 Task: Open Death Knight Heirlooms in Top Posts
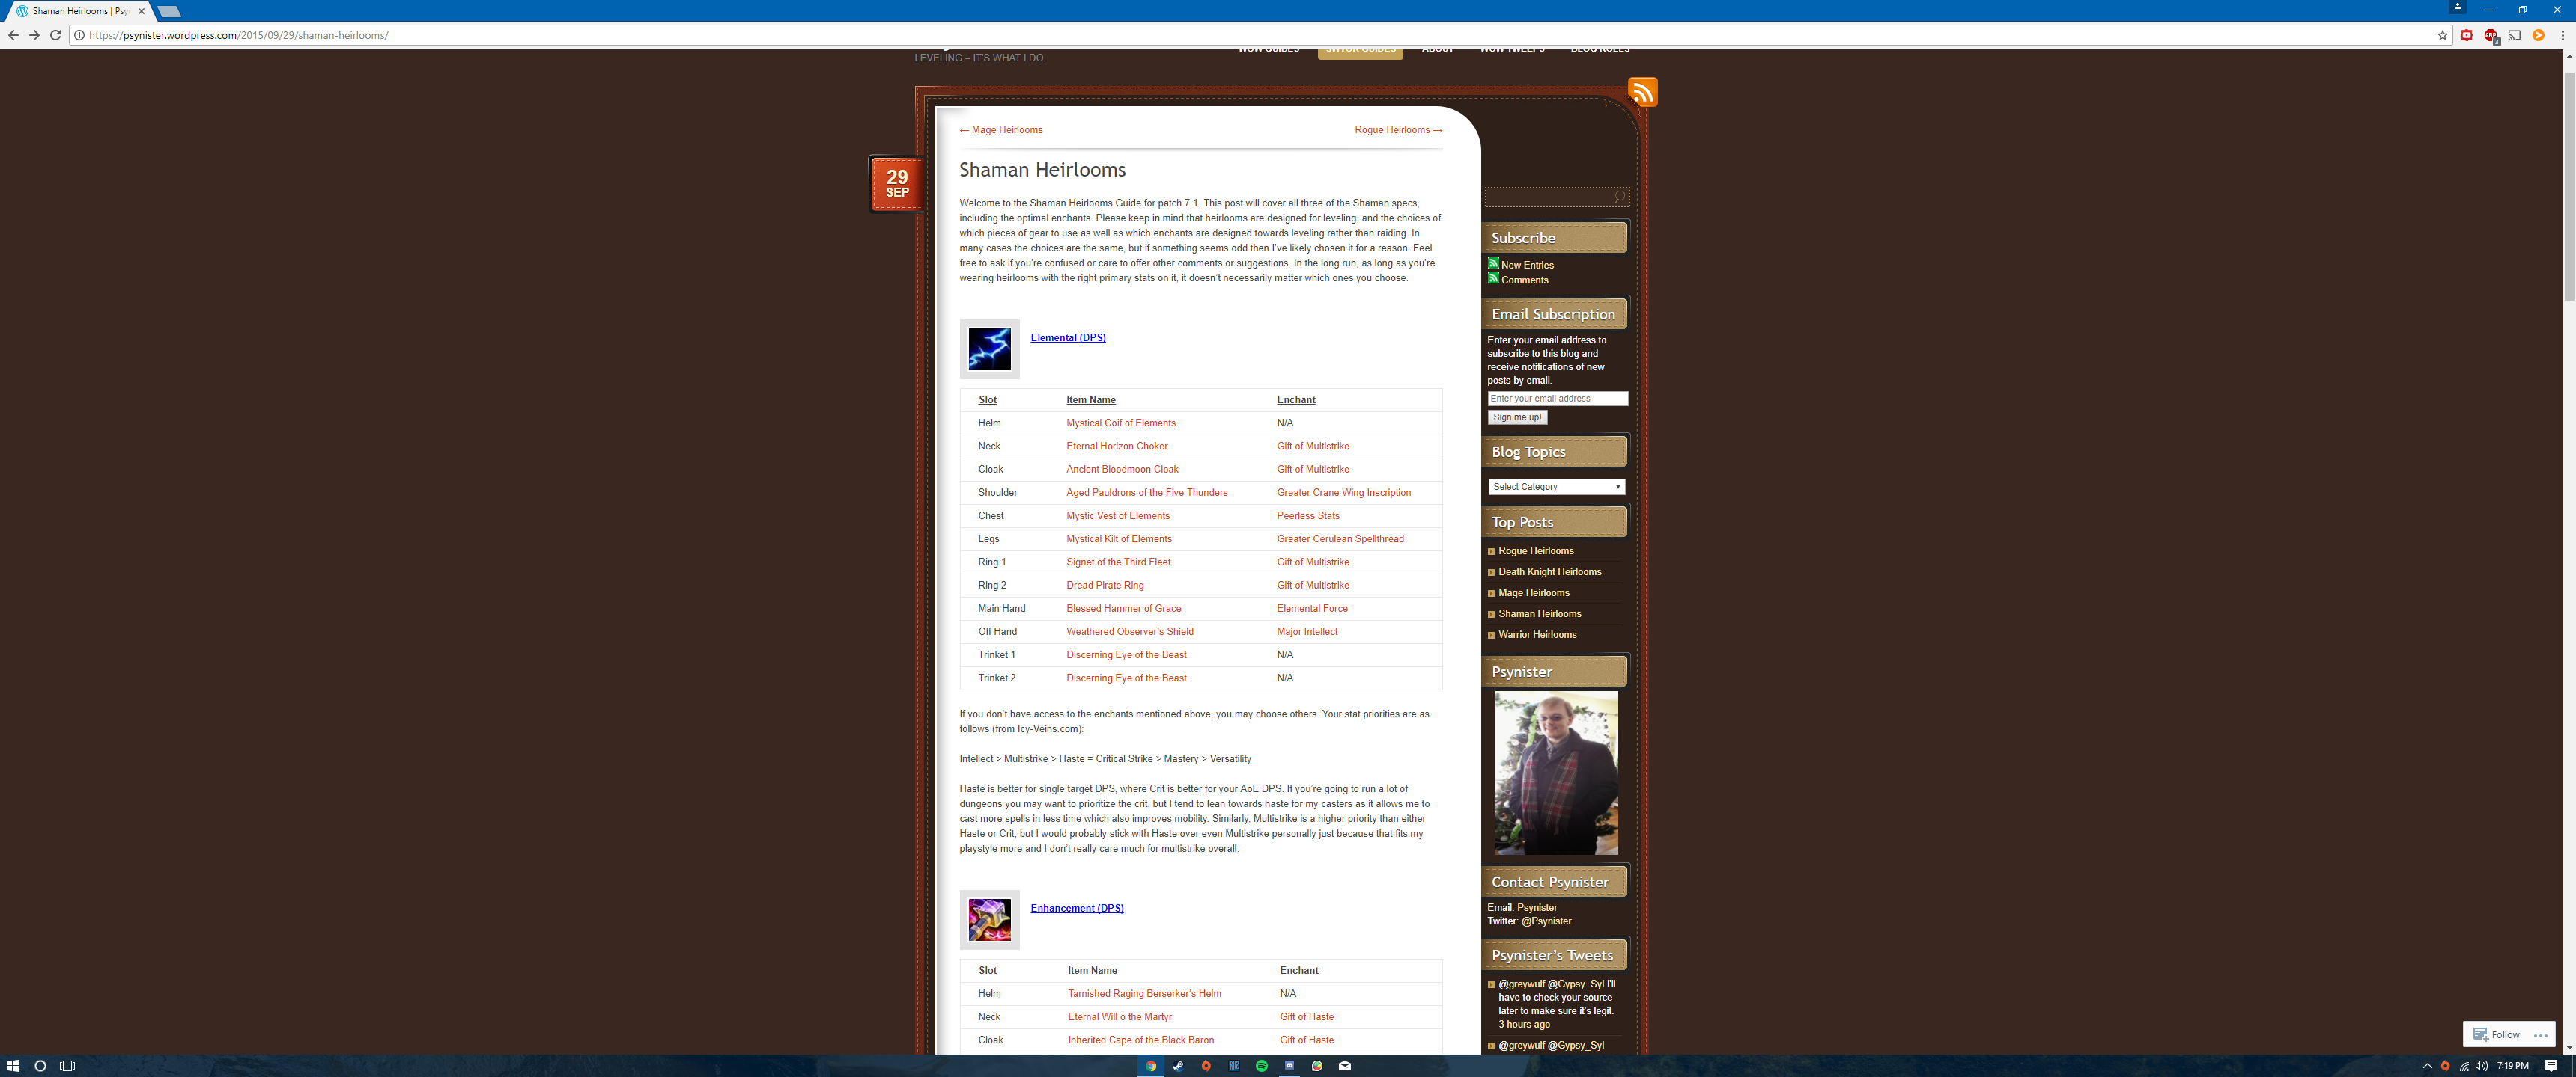(1549, 571)
